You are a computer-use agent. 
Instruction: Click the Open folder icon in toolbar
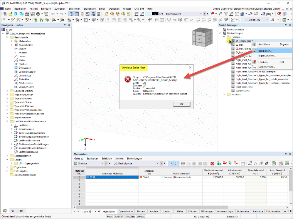point(10,14)
